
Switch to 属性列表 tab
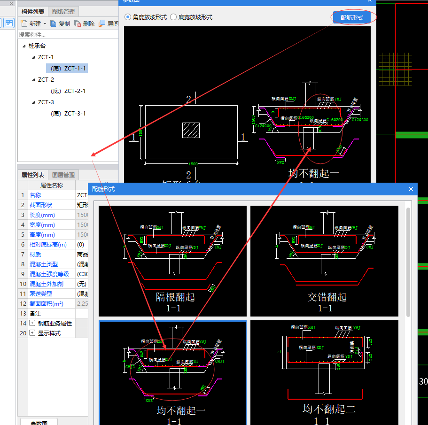click(33, 175)
